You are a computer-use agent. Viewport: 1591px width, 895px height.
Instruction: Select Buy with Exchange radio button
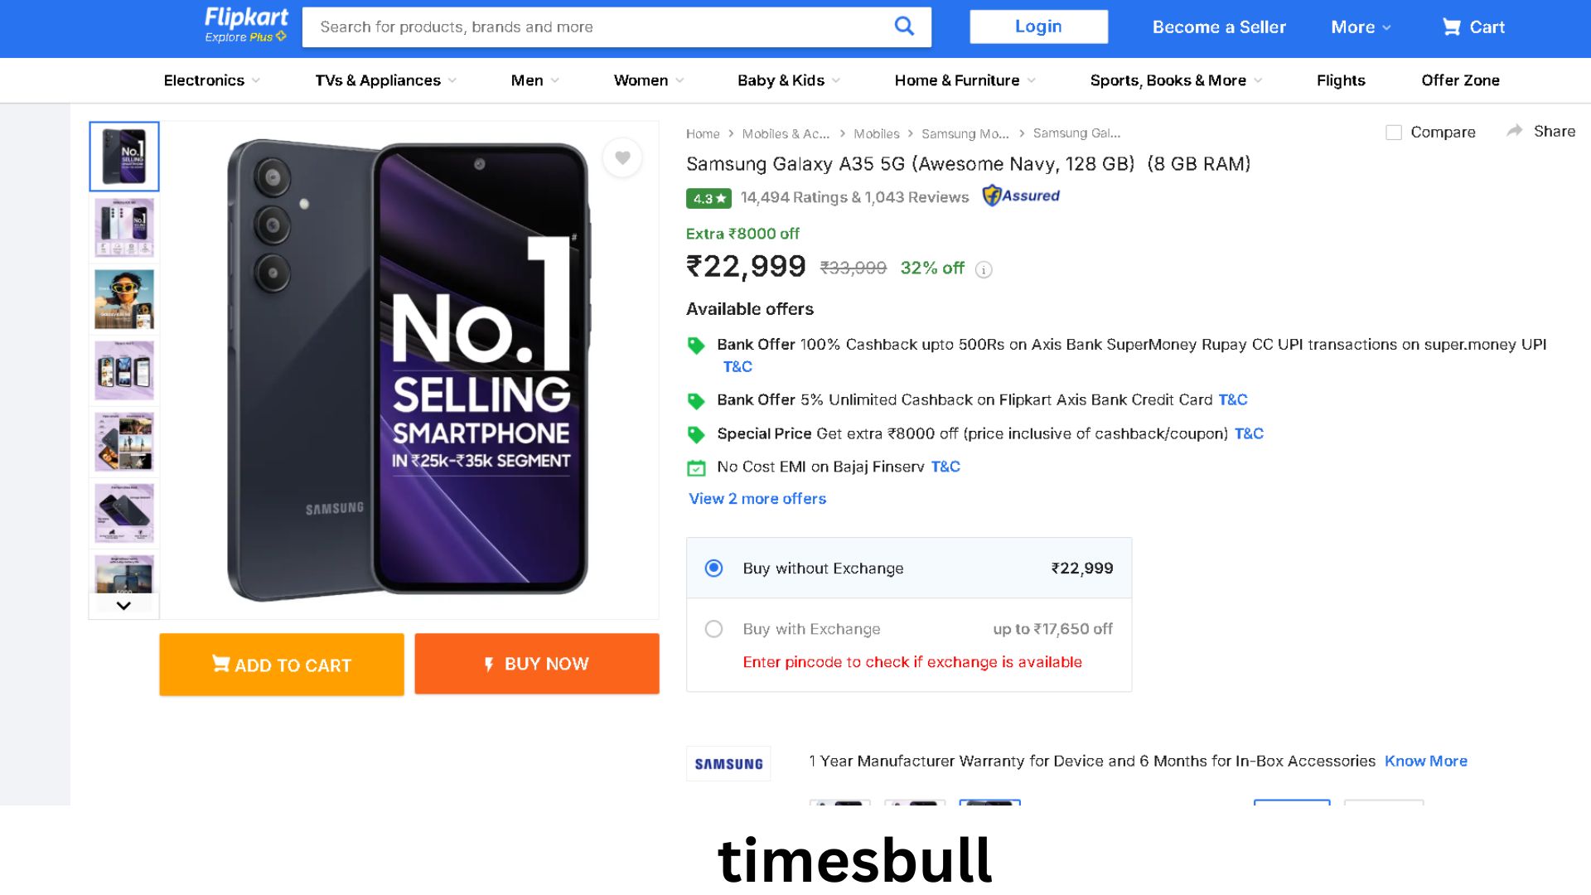[x=713, y=629]
